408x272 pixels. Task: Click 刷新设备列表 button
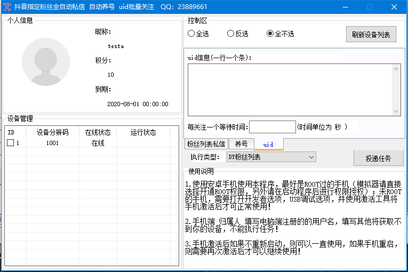pyautogui.click(x=371, y=35)
